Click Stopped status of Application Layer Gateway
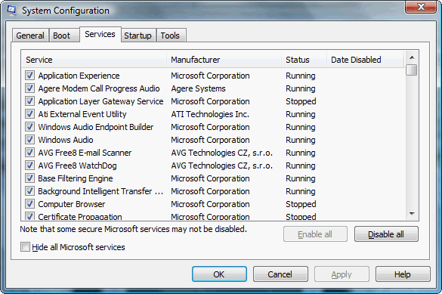Screen dimensions: 442x294 tap(301, 101)
